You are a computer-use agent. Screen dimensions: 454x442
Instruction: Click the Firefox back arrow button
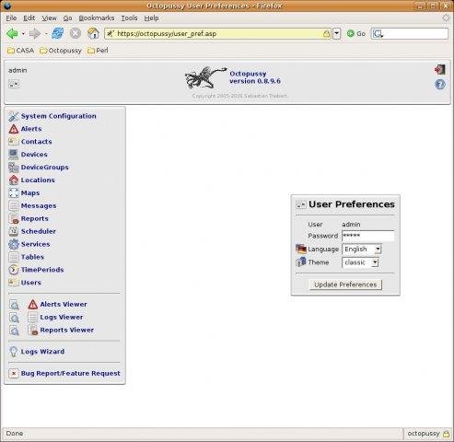12,33
